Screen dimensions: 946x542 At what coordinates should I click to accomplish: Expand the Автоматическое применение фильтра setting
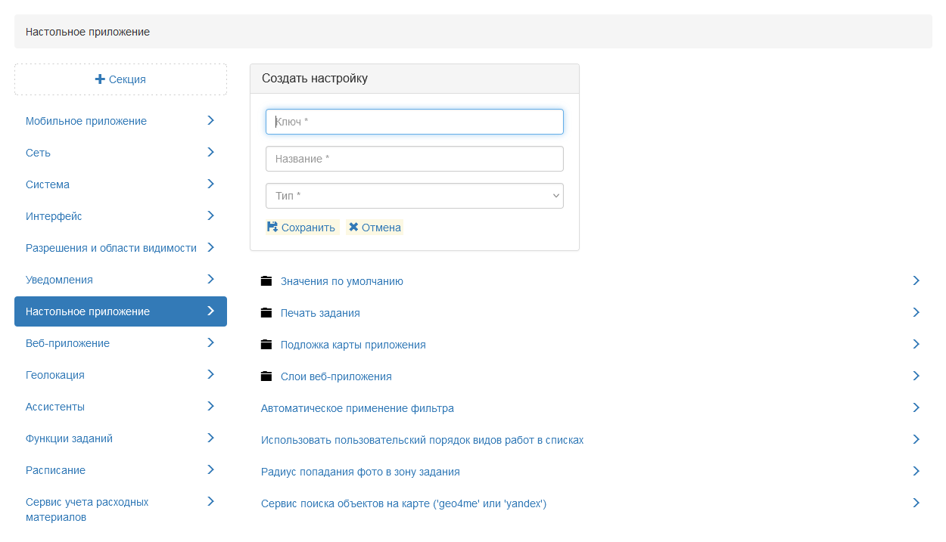click(x=916, y=407)
